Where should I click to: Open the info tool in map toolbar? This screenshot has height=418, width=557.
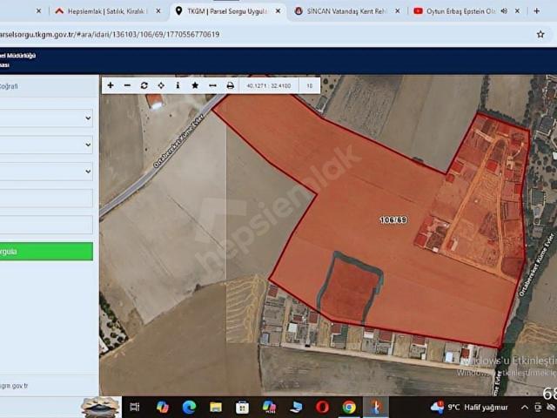[178, 85]
